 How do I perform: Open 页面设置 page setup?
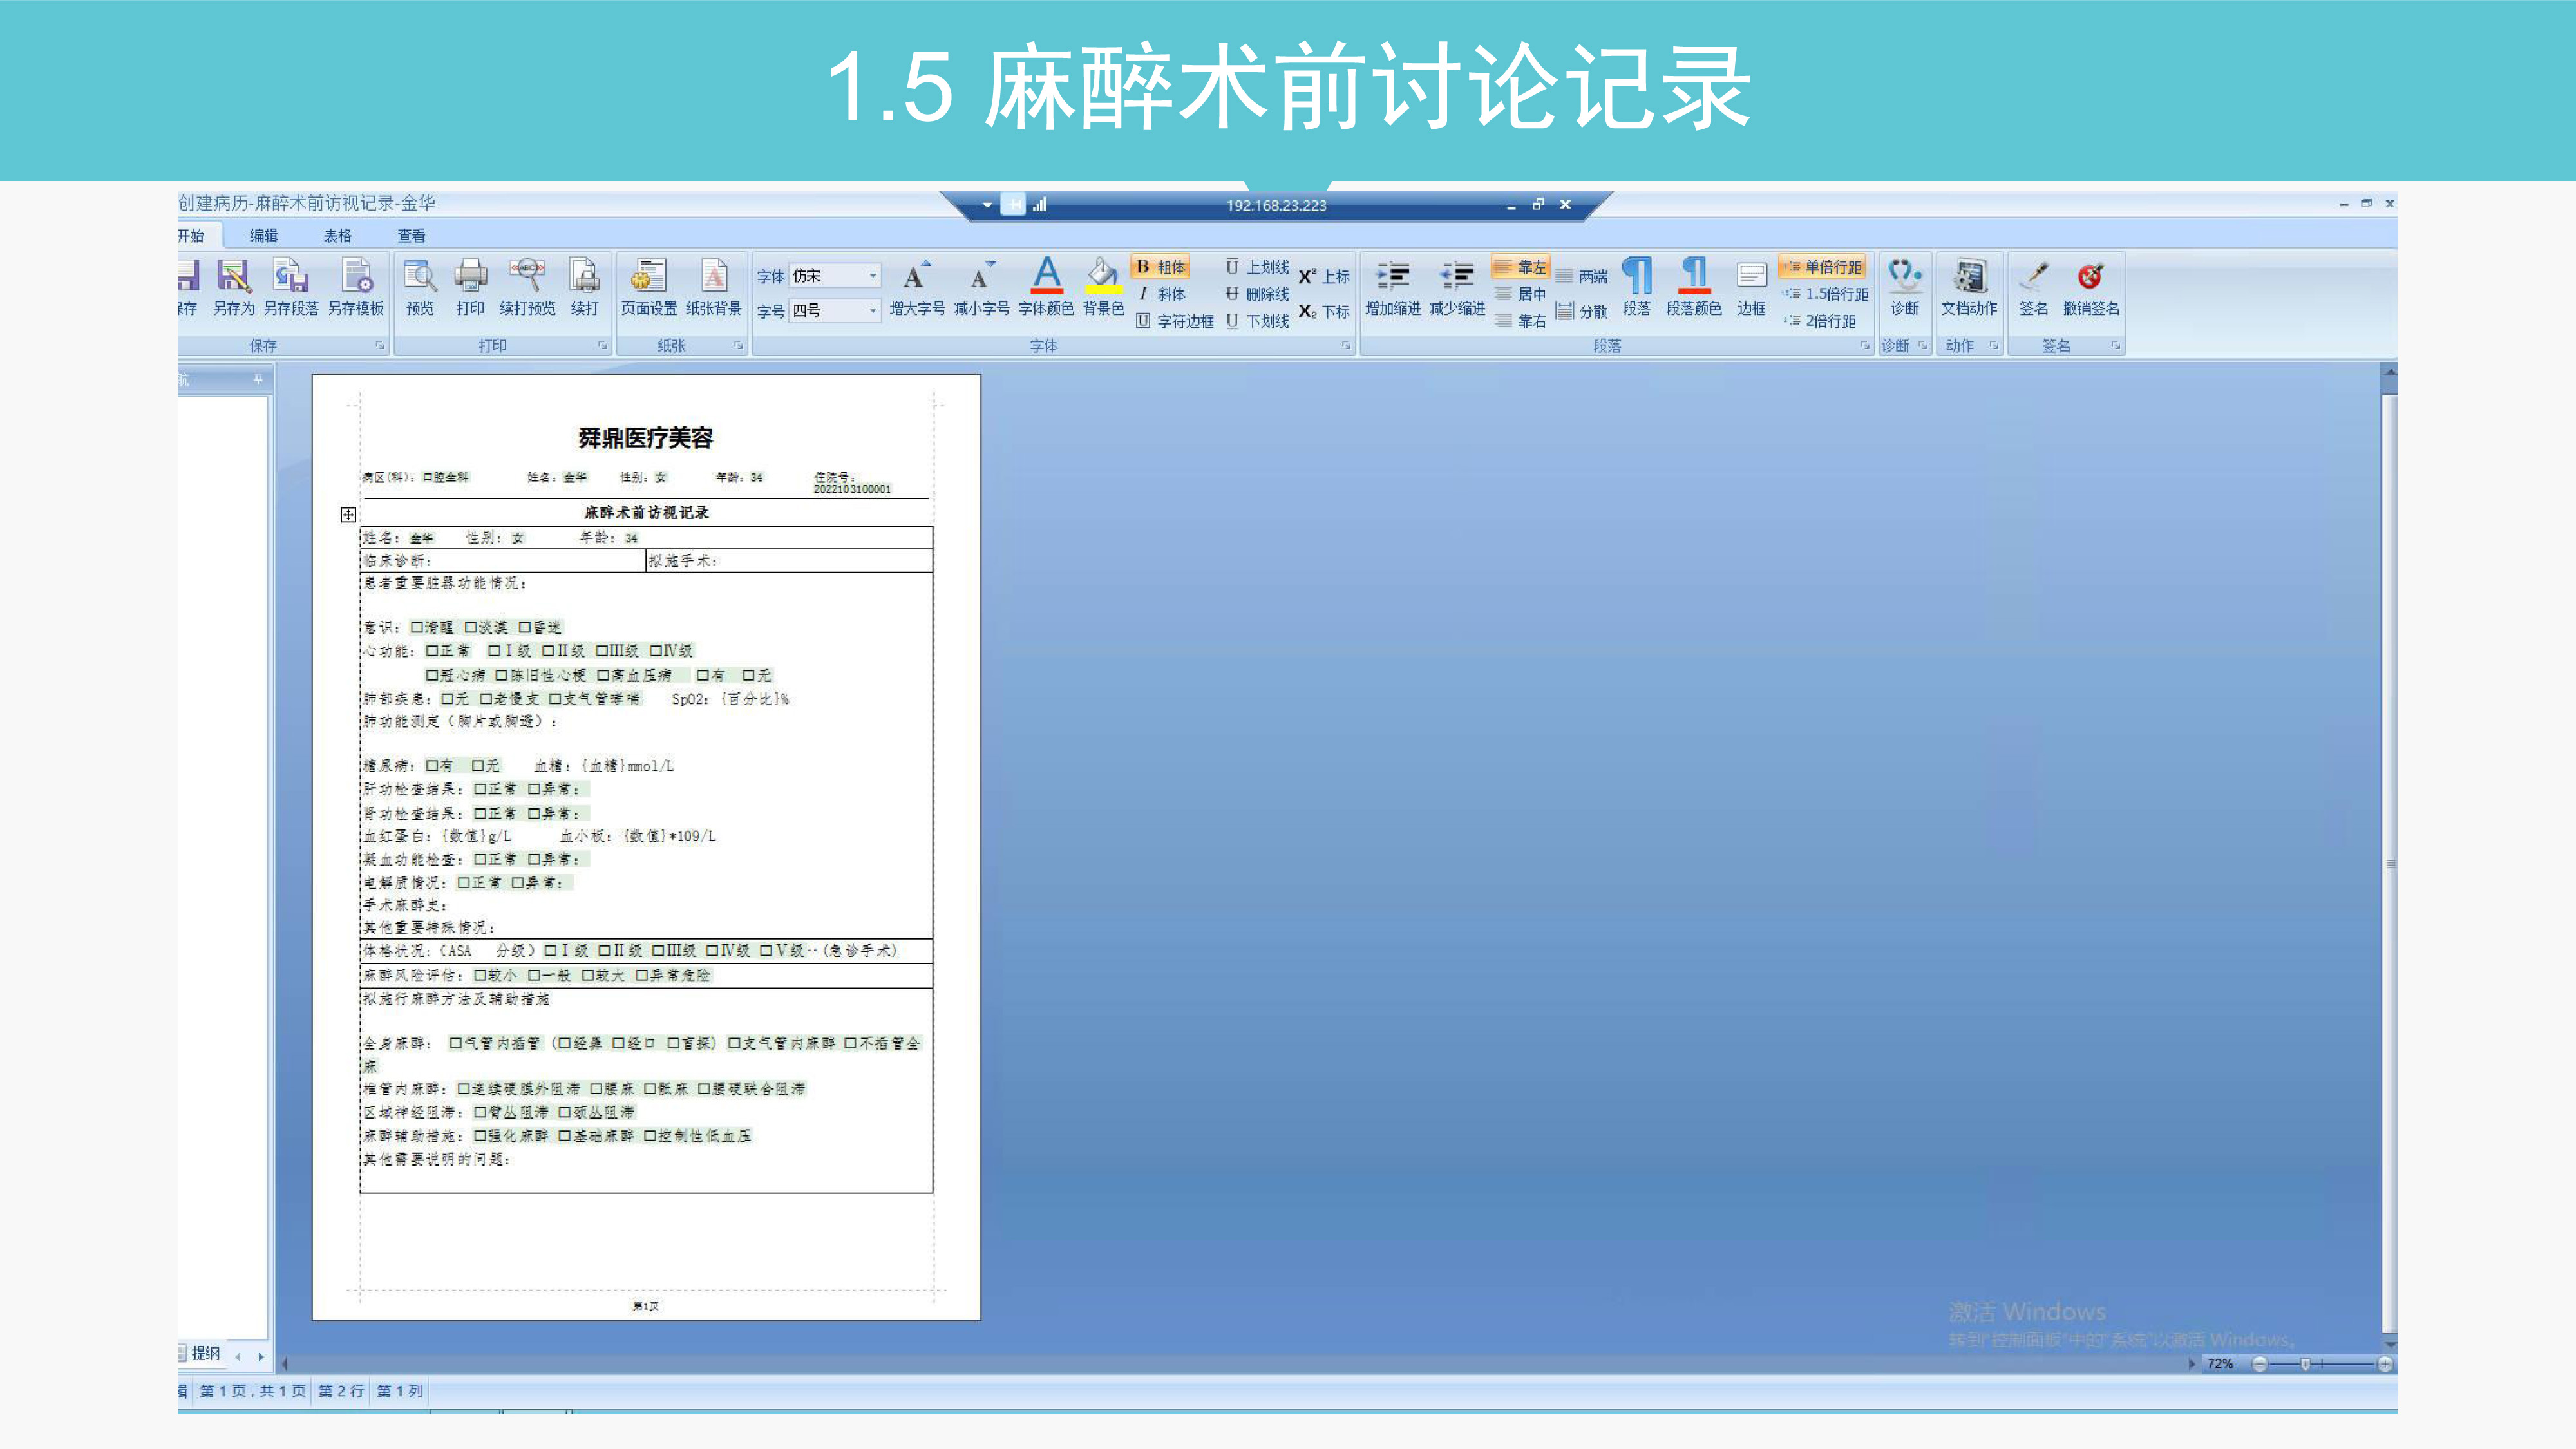pos(649,287)
